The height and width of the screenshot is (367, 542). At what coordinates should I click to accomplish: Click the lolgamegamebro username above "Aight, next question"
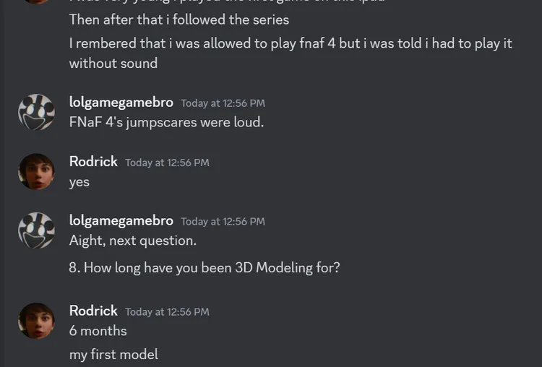[121, 221]
